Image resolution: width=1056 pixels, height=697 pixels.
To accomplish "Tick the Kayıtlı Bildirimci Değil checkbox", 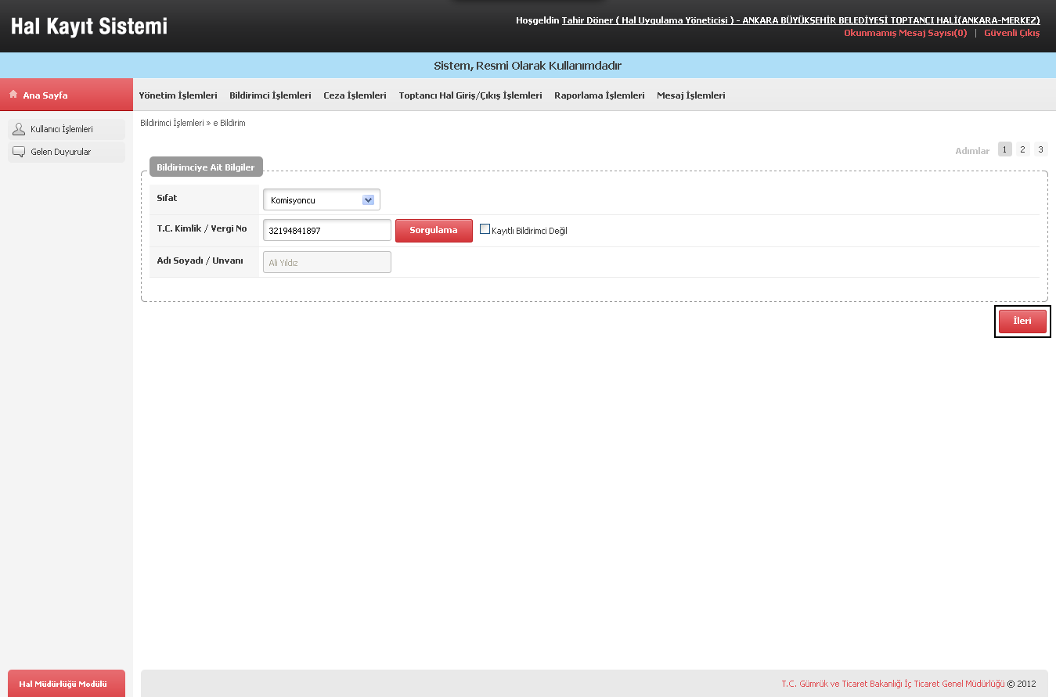I will tap(485, 230).
